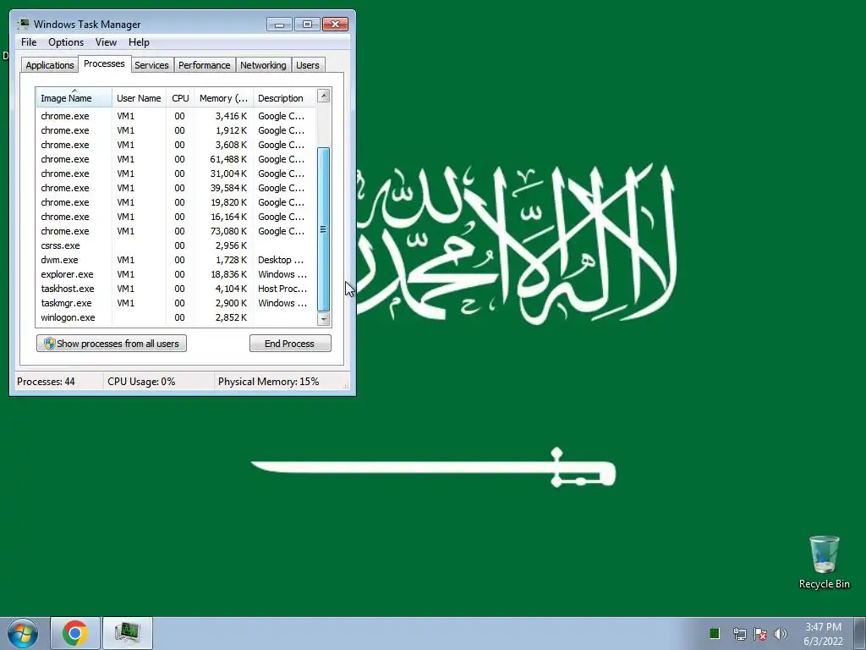
Task: Open the Recycle Bin desktop icon
Action: coord(824,562)
